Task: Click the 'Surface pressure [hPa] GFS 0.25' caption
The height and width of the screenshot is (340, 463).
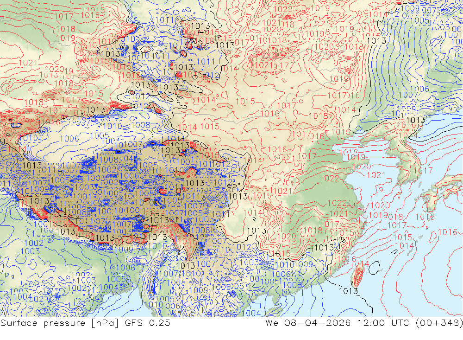Action: [85, 322]
